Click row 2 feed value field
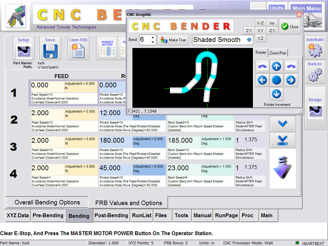The width and height of the screenshot is (328, 246). [47, 113]
